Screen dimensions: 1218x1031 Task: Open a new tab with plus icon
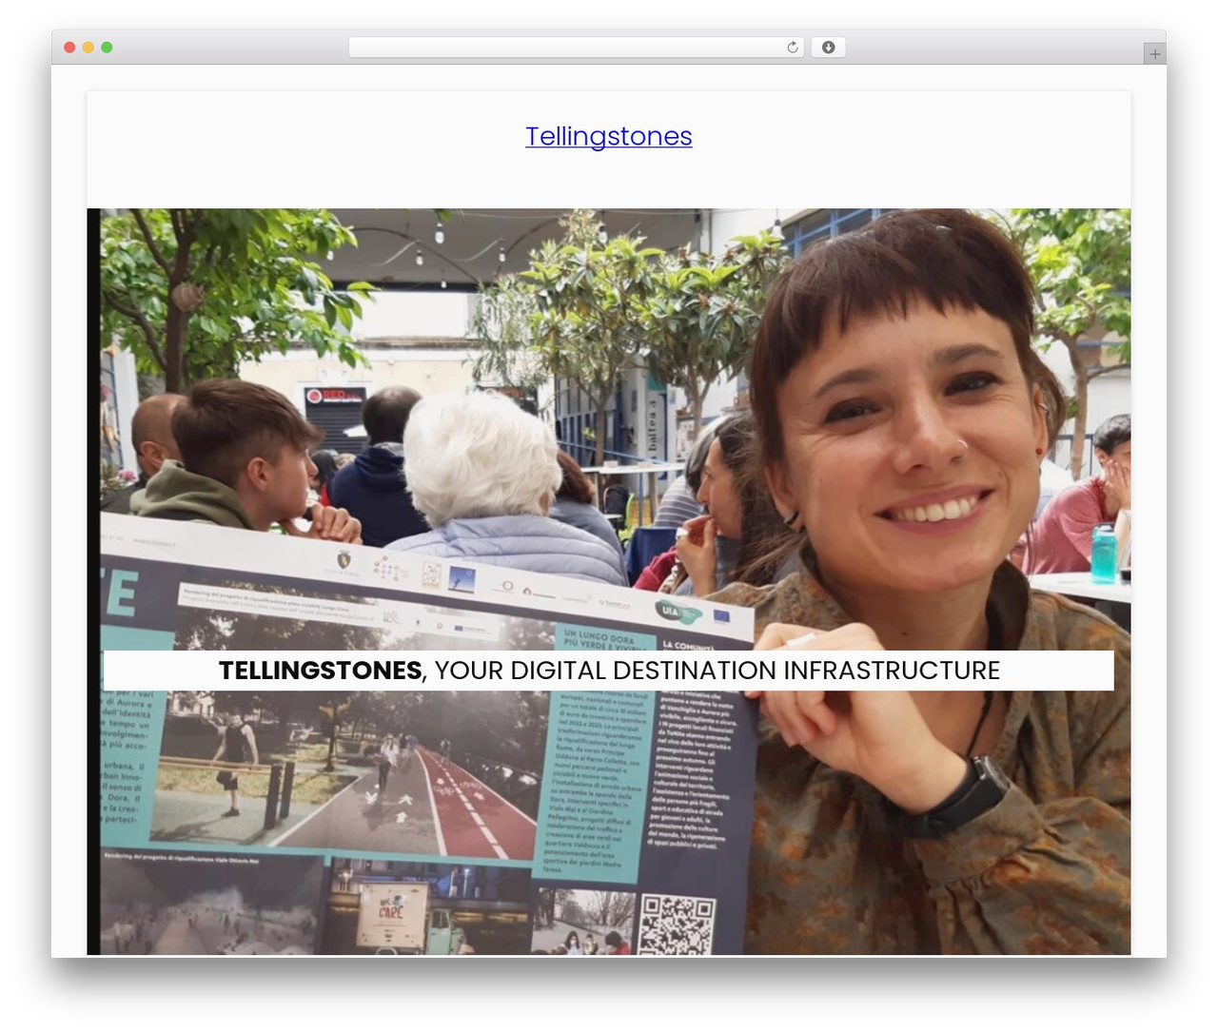(1154, 54)
